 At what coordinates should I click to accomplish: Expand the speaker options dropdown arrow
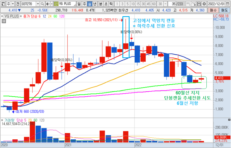(52, 4)
